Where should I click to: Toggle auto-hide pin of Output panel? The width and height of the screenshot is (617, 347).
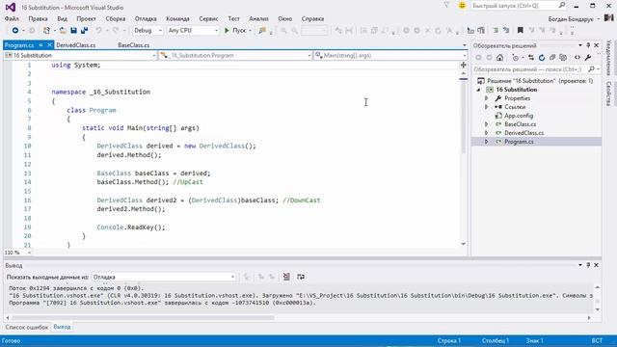coord(588,265)
